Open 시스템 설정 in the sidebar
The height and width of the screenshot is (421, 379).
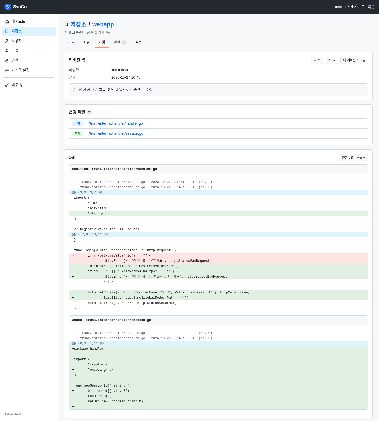click(x=29, y=70)
